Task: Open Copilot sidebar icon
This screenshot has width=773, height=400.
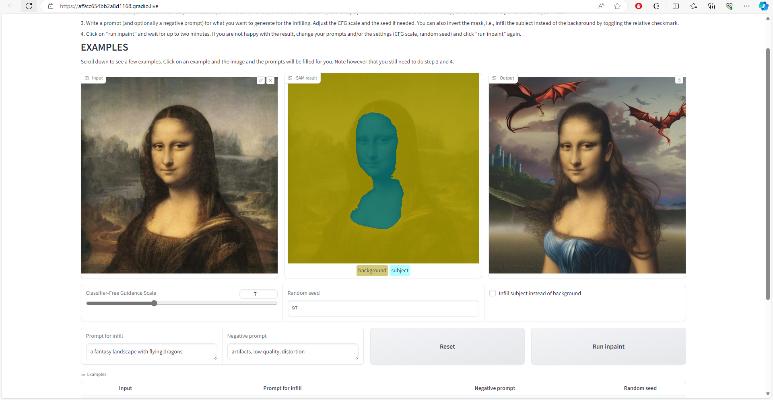Action: click(x=763, y=6)
